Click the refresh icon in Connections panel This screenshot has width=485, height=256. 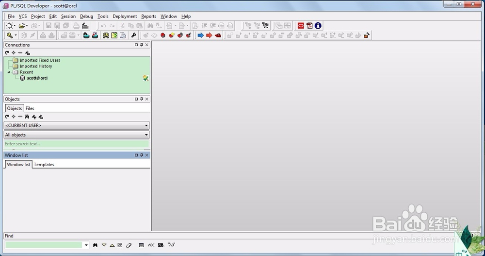pos(7,52)
